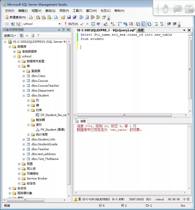Click the Save All icon

click(75, 17)
